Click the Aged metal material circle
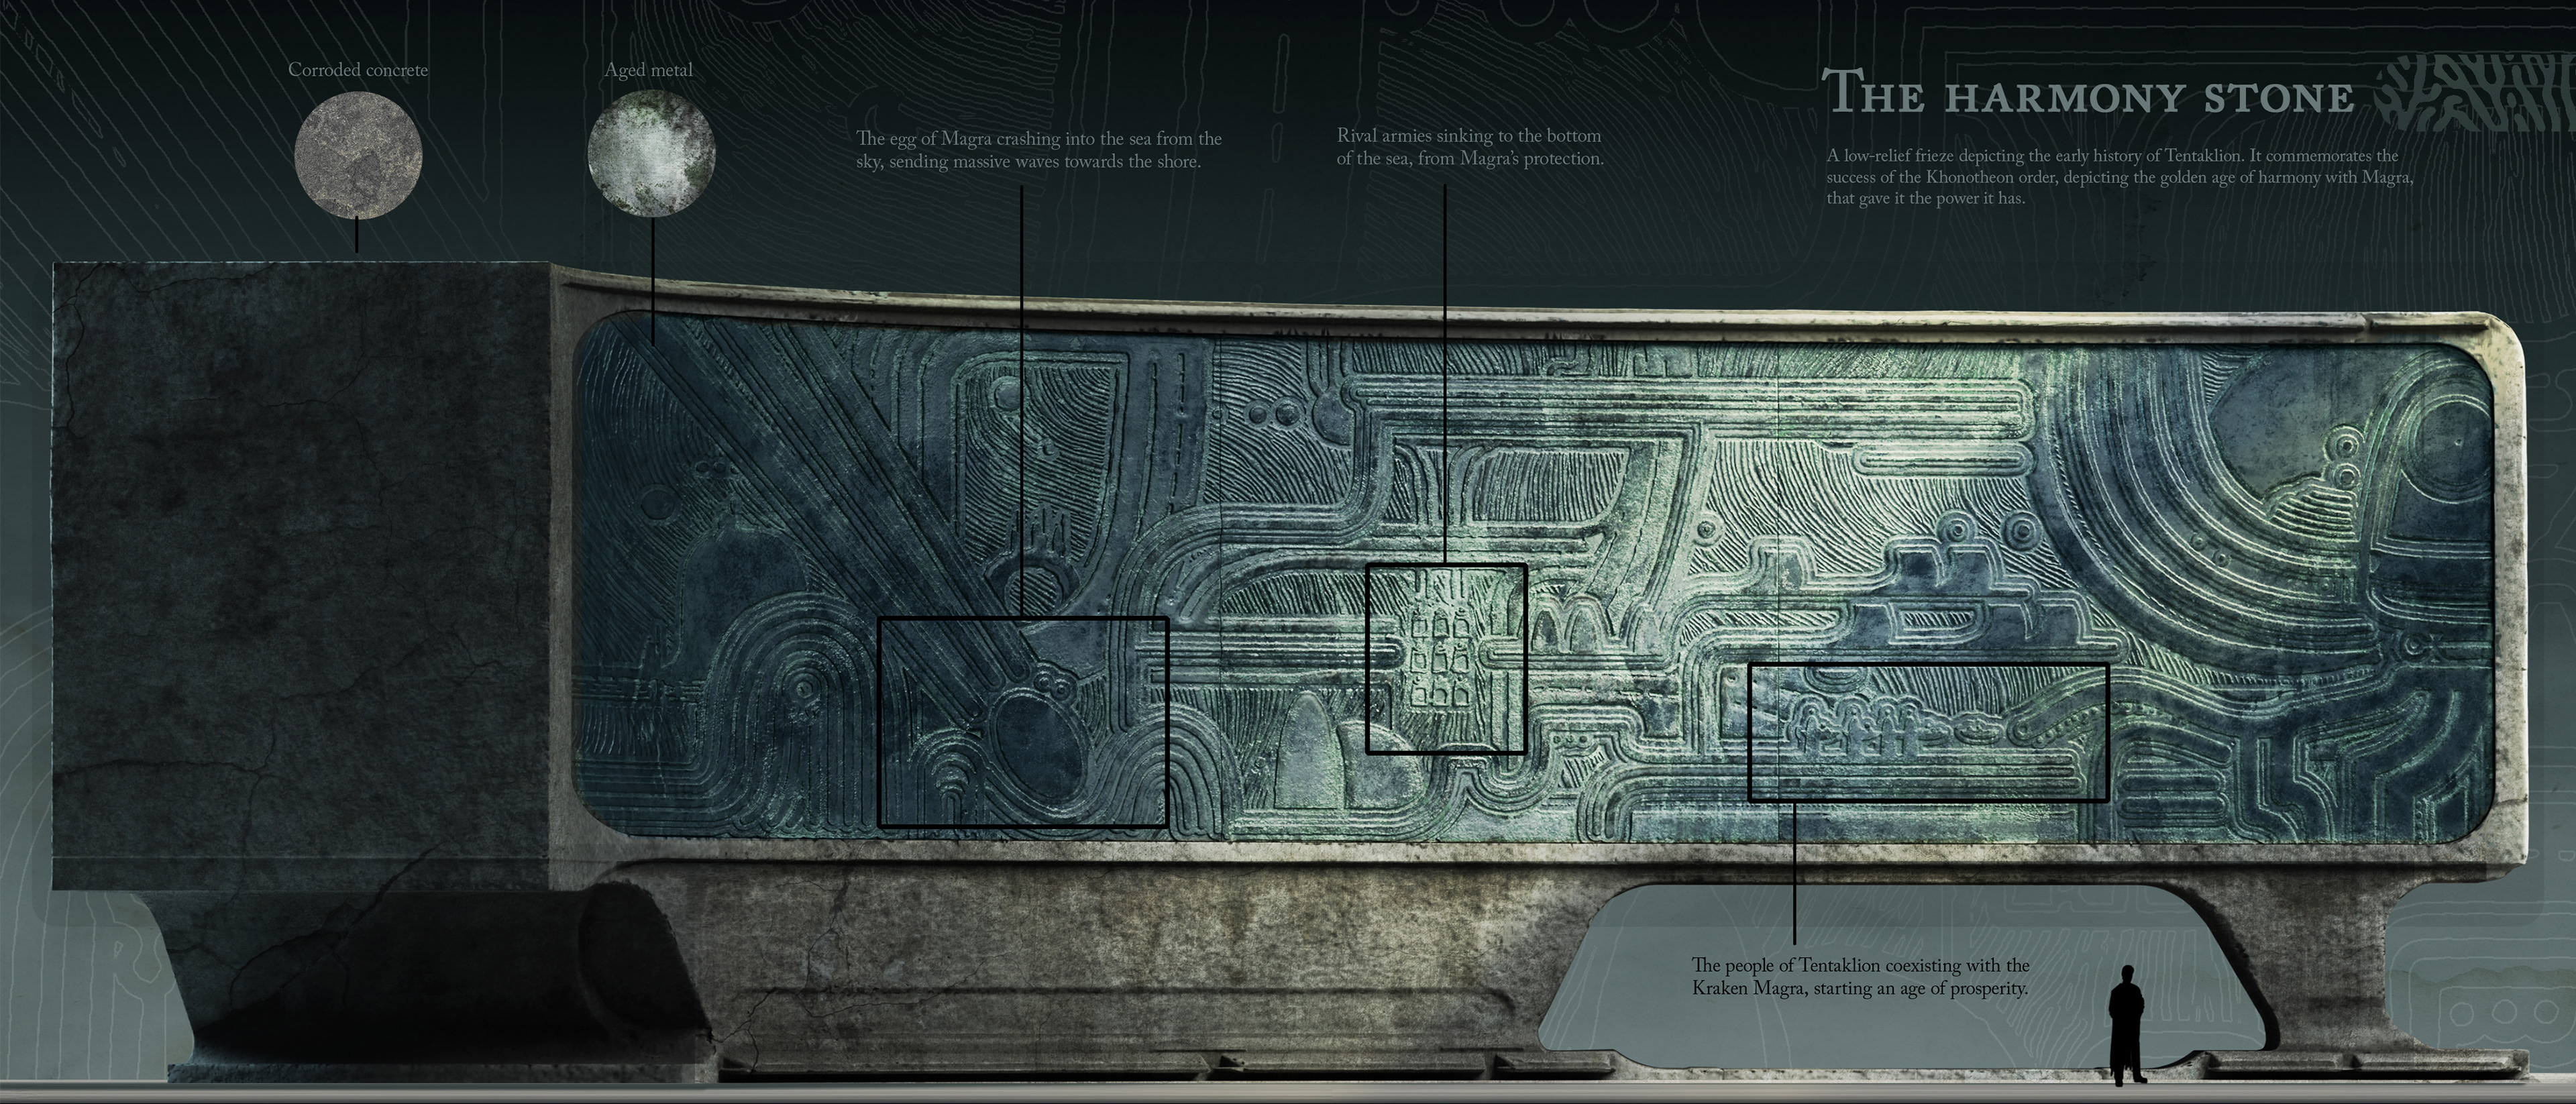Screen dimensions: 2576x1104 tap(651, 155)
